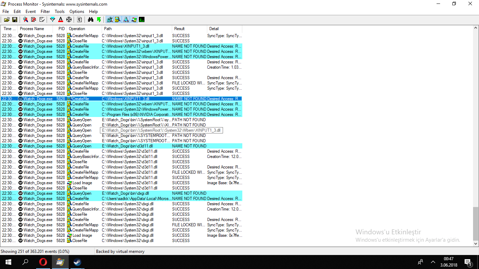Open Find using the binoculars icon
This screenshot has width=479, height=269.
click(x=90, y=20)
